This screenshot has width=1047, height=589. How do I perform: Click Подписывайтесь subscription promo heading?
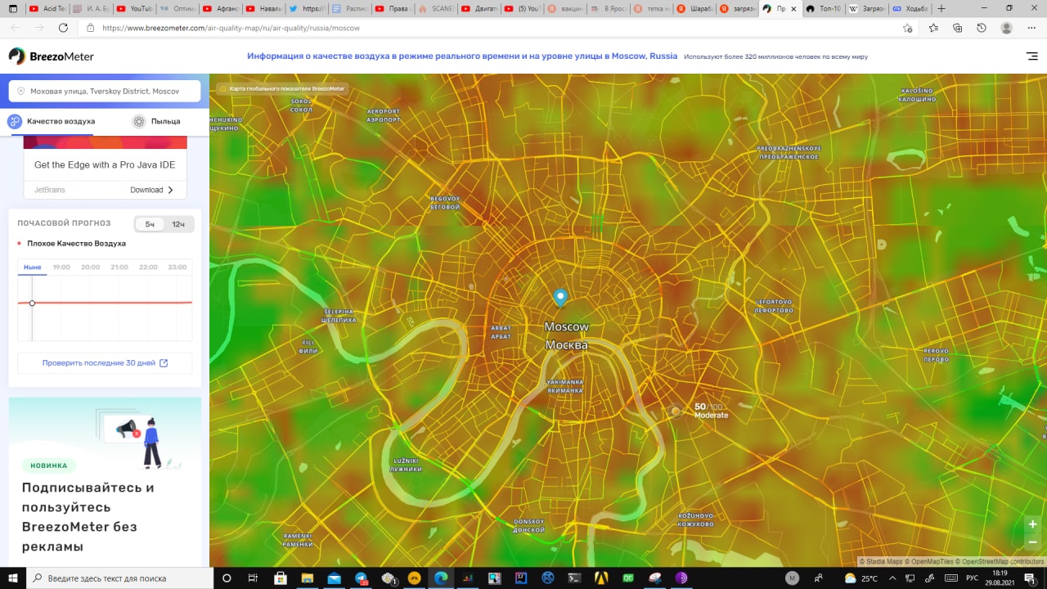pos(88,517)
